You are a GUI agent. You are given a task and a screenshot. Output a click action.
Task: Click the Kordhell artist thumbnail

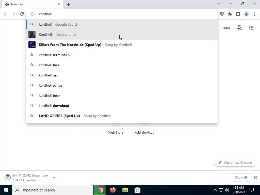(x=32, y=35)
